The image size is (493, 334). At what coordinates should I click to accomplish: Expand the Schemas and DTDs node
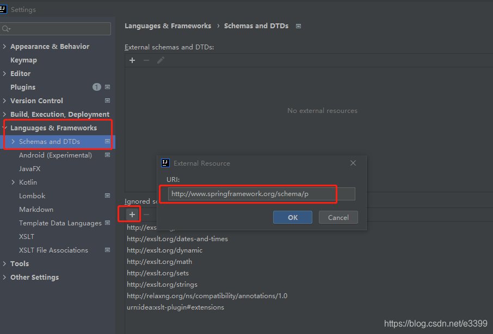(x=13, y=141)
